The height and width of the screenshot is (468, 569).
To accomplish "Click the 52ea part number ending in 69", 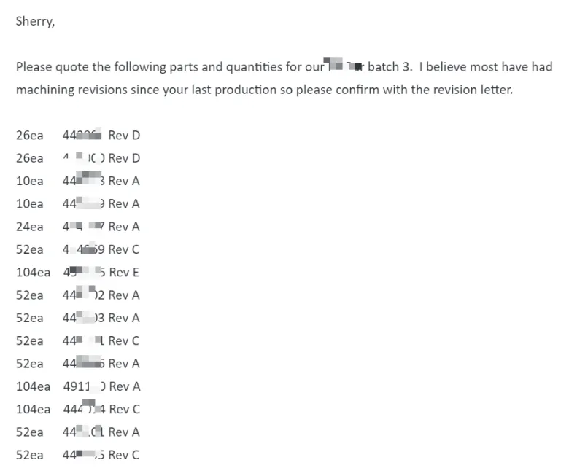I will (83, 249).
